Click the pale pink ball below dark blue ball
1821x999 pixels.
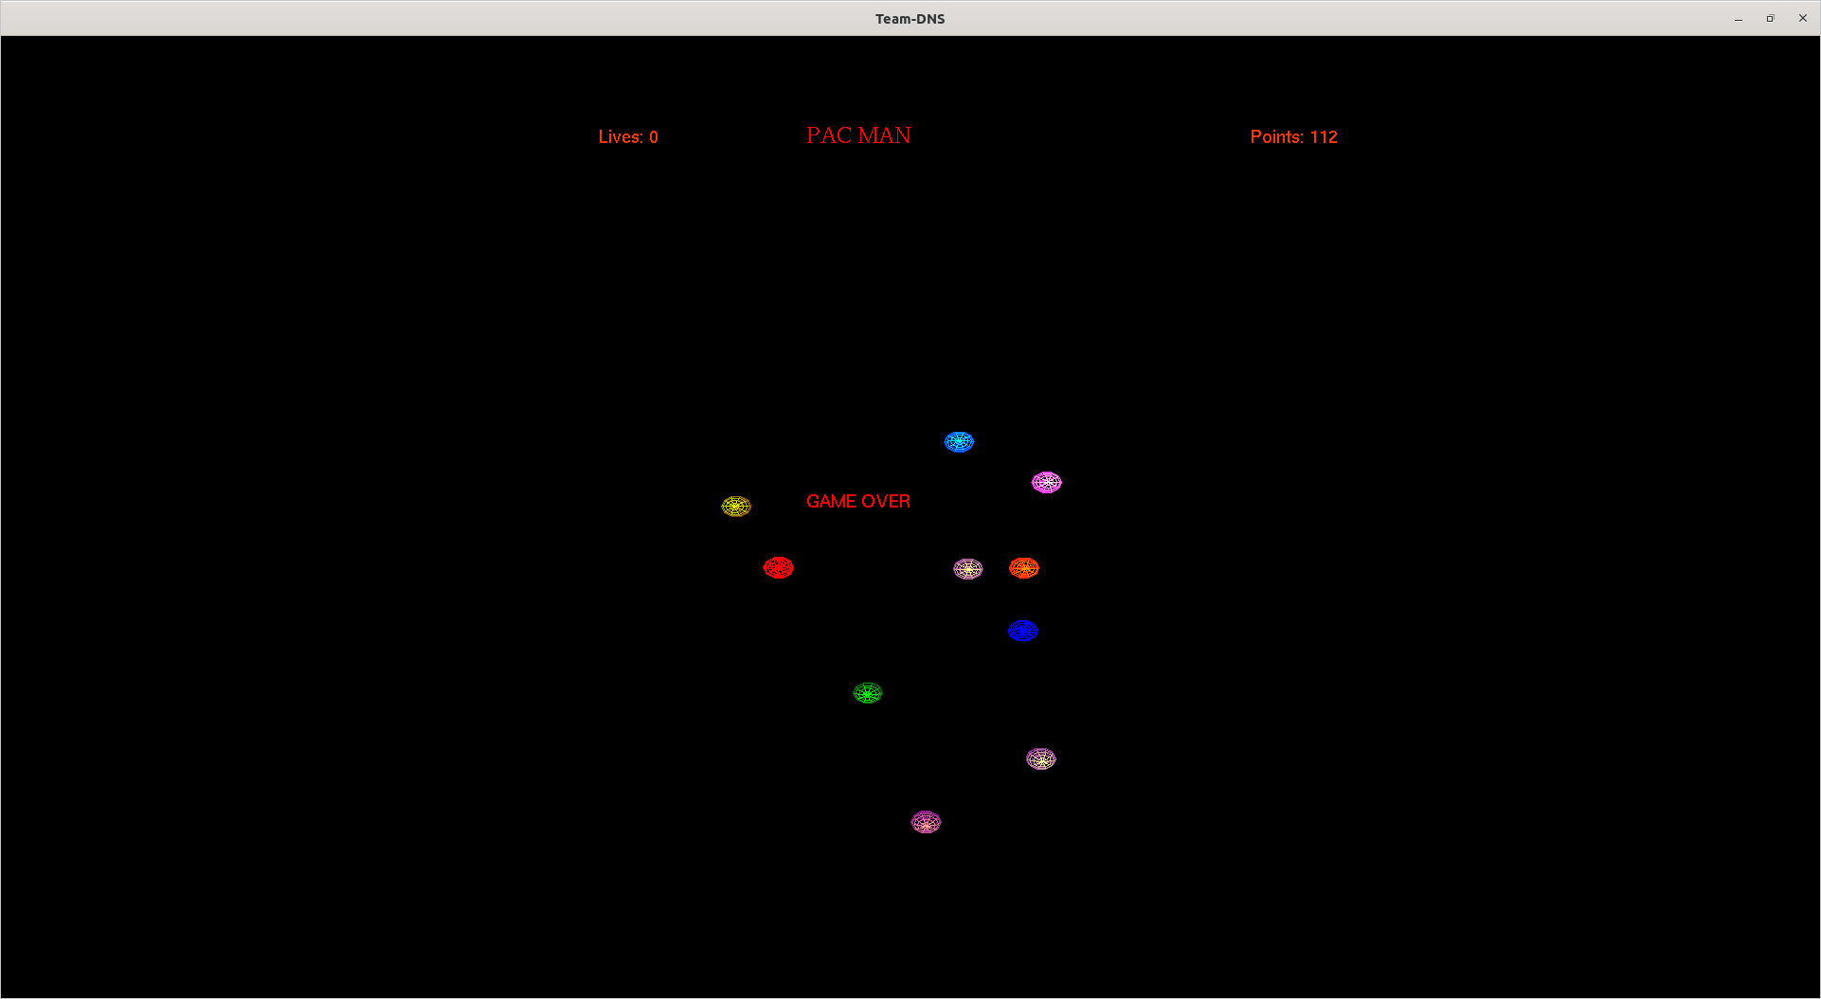[x=1041, y=759]
